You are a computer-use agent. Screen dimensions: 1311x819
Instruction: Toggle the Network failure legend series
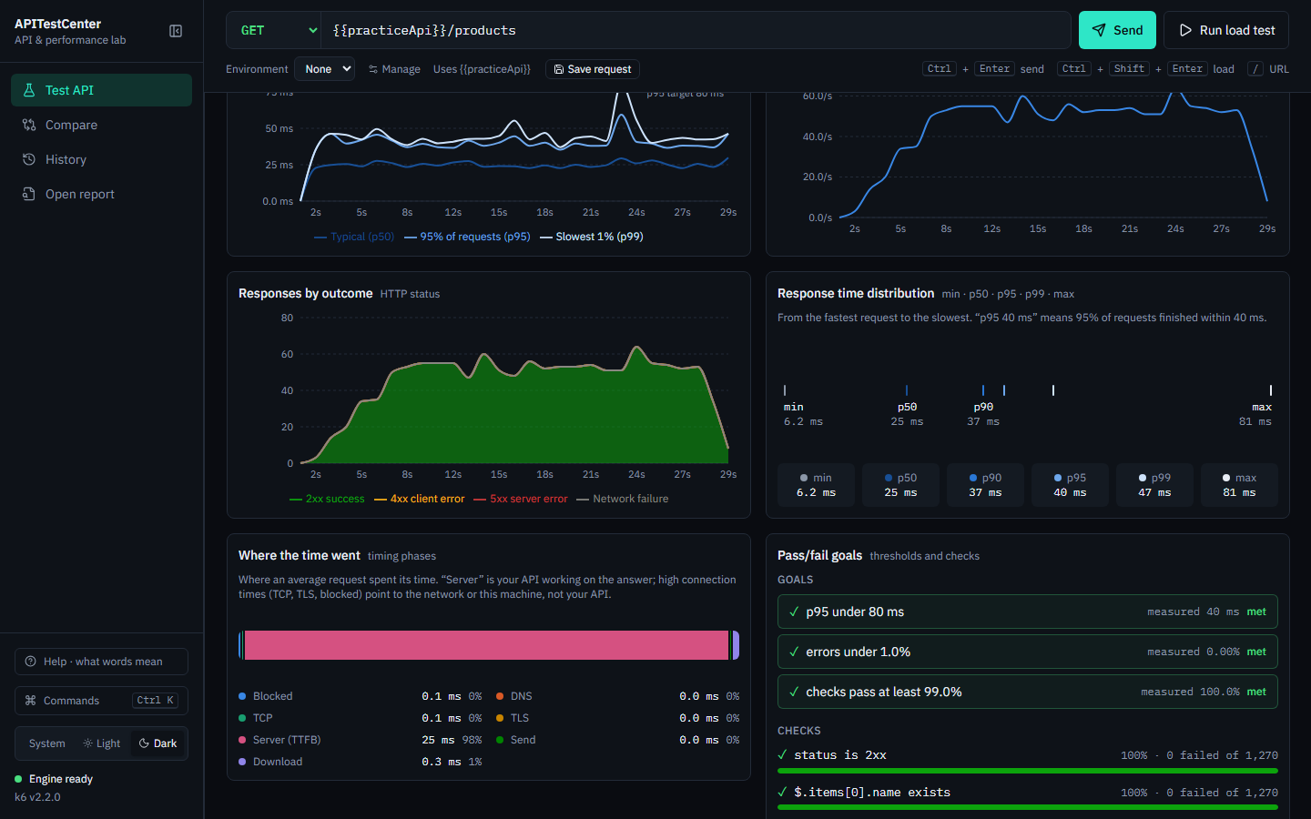(623, 499)
